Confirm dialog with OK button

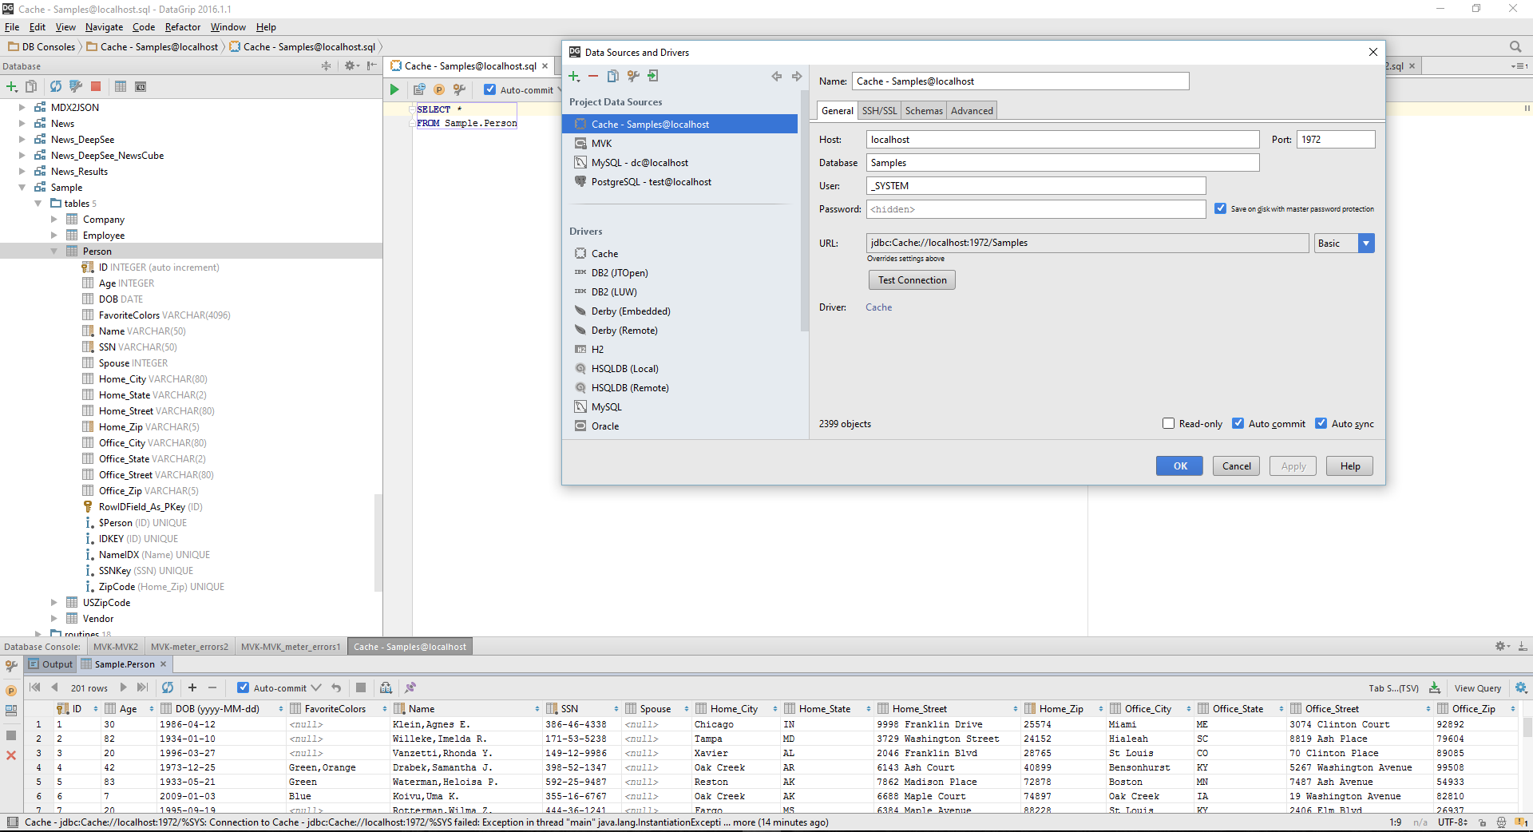point(1179,466)
